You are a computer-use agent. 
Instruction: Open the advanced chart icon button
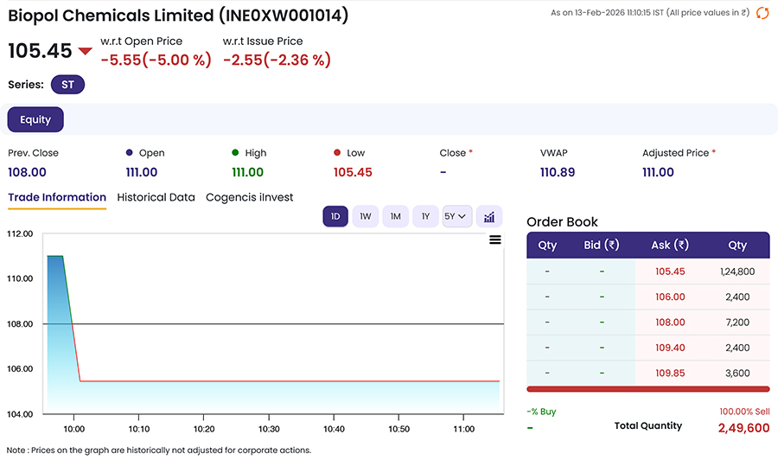point(488,216)
